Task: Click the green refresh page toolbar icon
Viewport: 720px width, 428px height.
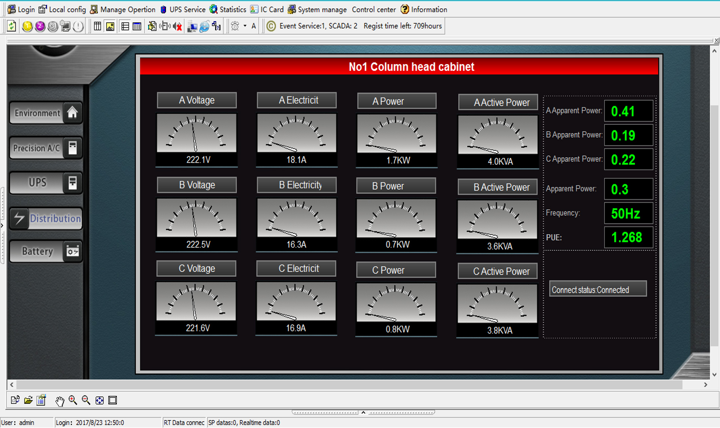Action: pos(11,26)
